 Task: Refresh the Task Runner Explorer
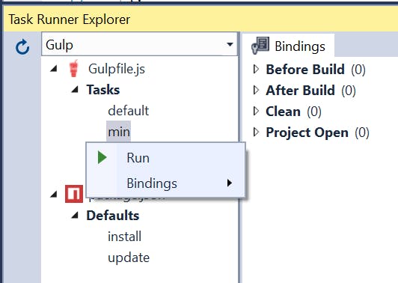pos(22,47)
